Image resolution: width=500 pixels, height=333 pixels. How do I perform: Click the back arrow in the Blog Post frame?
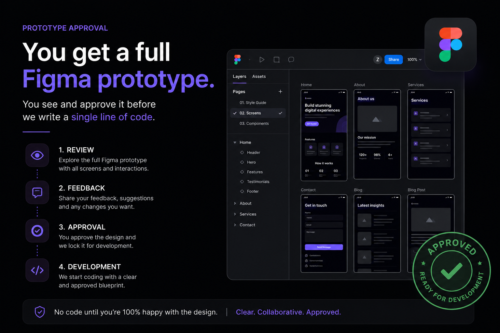[415, 204]
